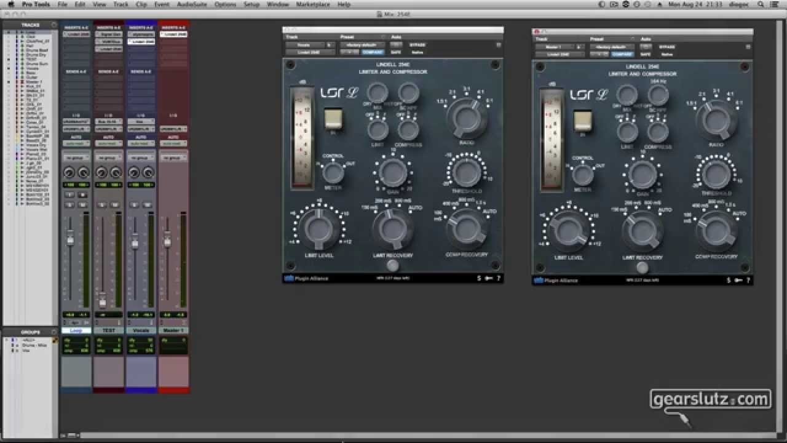
Task: Click third insert slot on TEST channel
Action: [x=108, y=49]
